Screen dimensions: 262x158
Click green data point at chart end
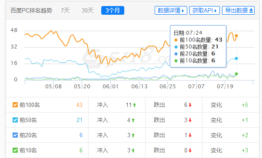[236, 74]
